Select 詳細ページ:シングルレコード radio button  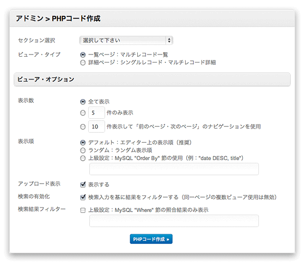coord(83,63)
